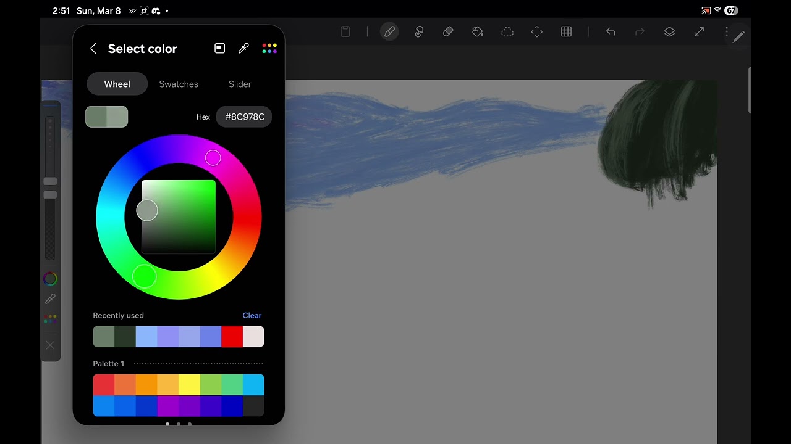Redo the last undone action
791x444 pixels.
pyautogui.click(x=640, y=31)
